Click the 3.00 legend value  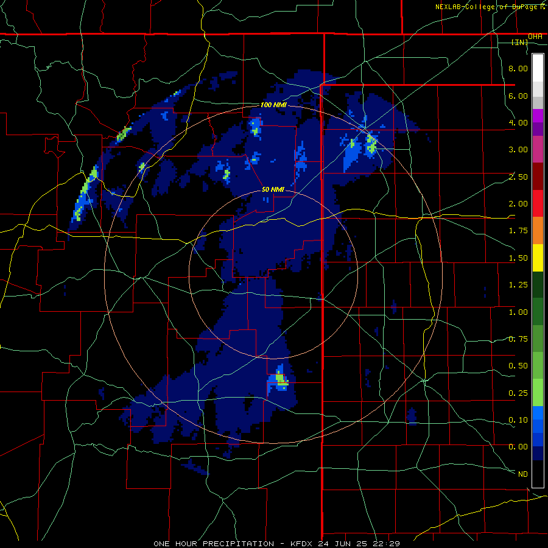(518, 150)
